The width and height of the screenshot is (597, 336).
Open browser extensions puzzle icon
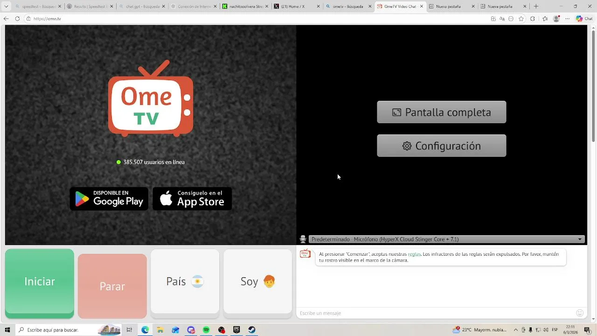coord(533,19)
